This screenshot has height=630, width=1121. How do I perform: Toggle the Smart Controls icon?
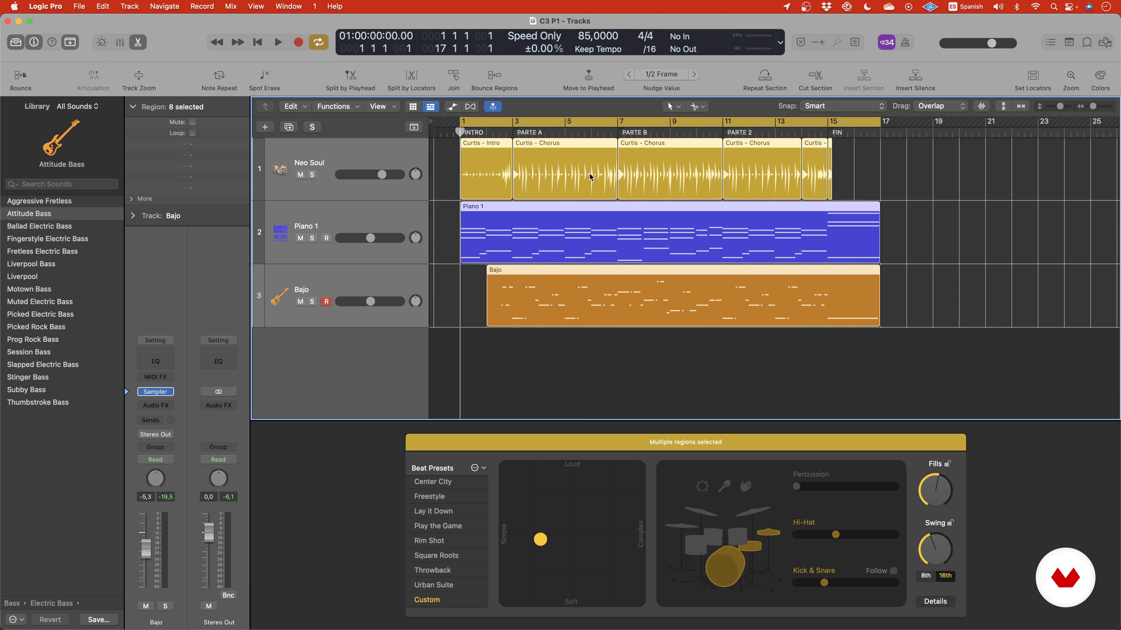pyautogui.click(x=101, y=42)
